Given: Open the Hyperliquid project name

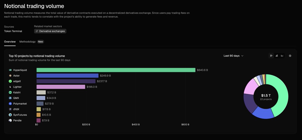Looking at the screenshot, I should tap(20, 70).
